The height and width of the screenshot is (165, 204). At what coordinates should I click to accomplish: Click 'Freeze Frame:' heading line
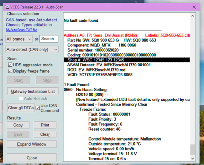tap(93, 109)
